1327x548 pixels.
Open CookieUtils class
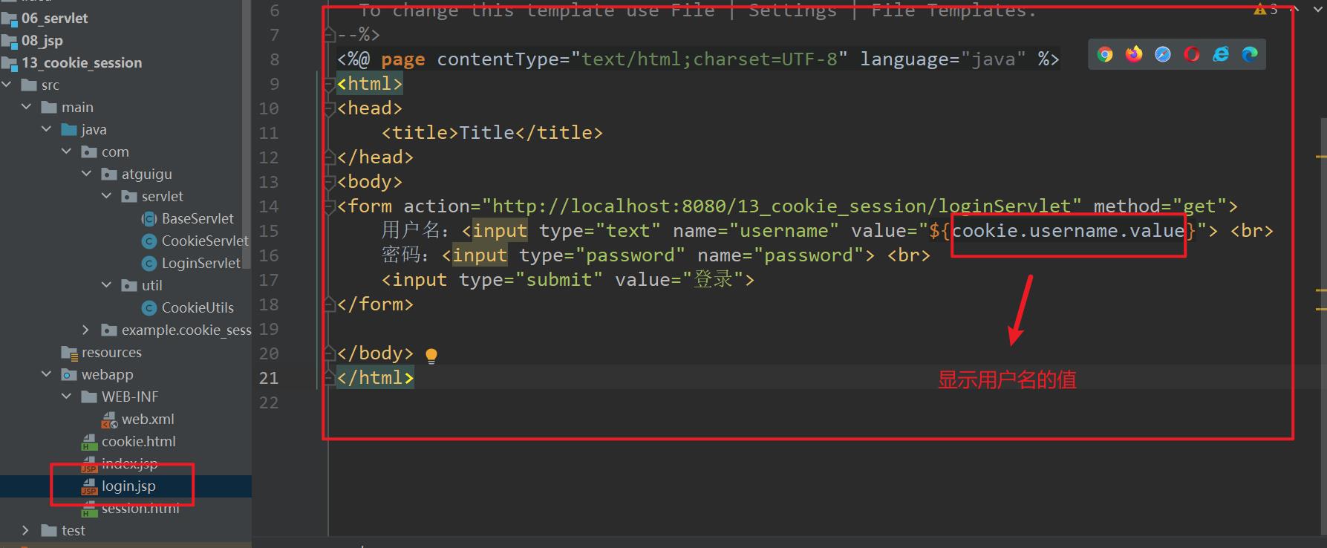198,308
